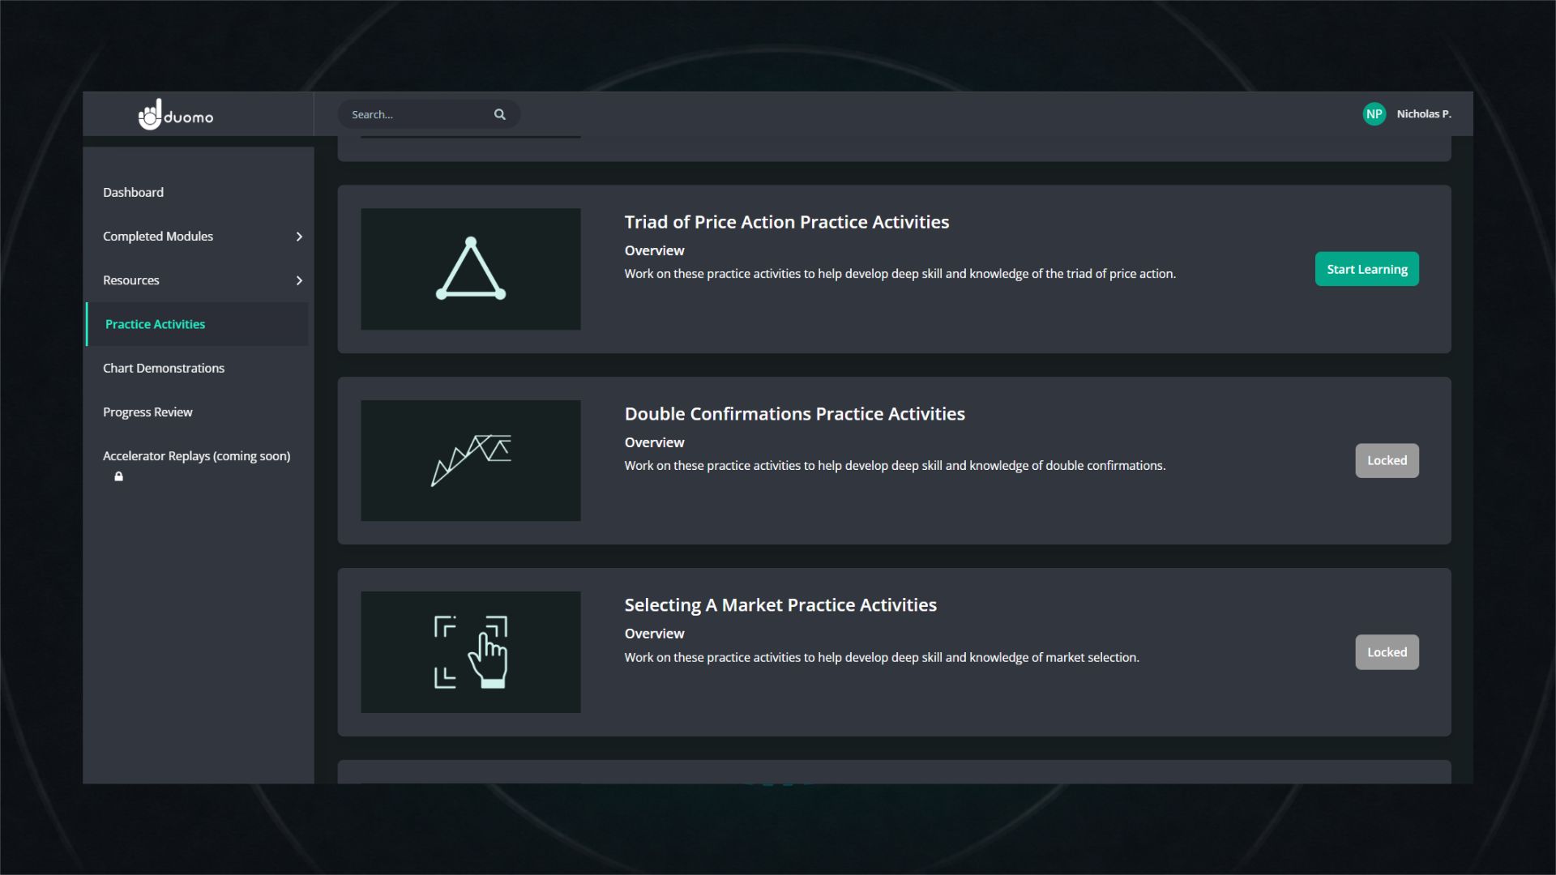
Task: Open the Double Confirmations chart thumbnail
Action: coord(471,460)
